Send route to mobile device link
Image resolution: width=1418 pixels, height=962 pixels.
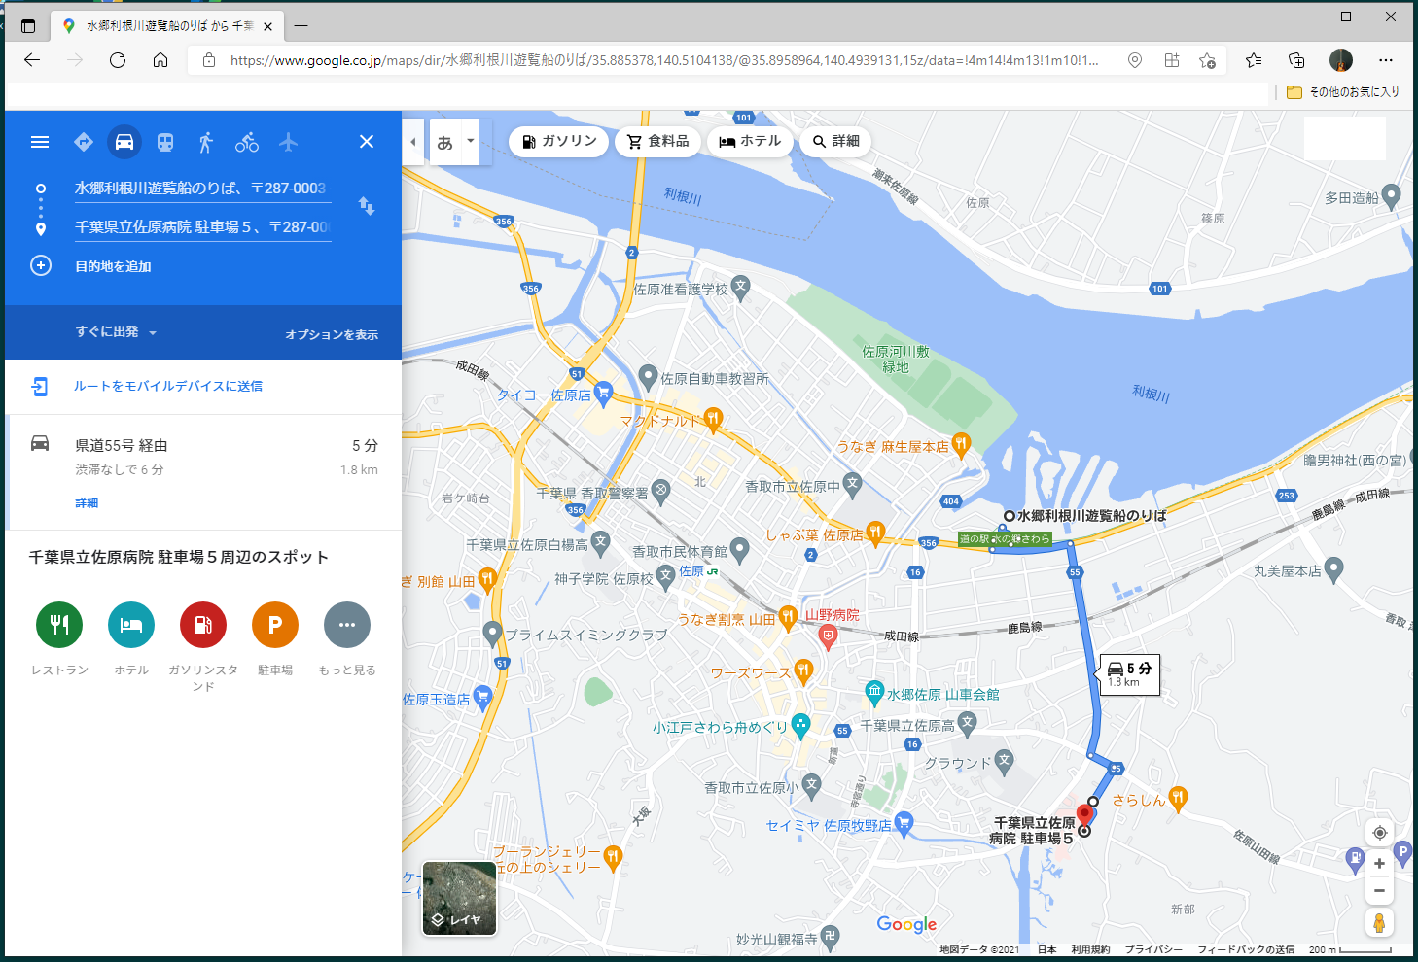pyautogui.click(x=168, y=386)
